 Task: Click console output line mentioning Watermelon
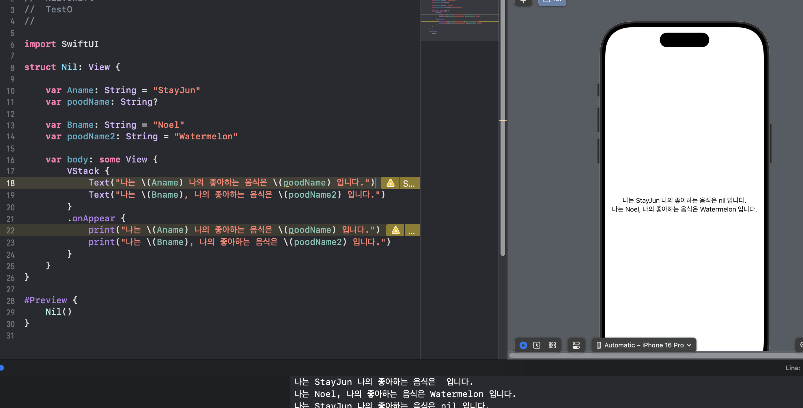point(405,394)
